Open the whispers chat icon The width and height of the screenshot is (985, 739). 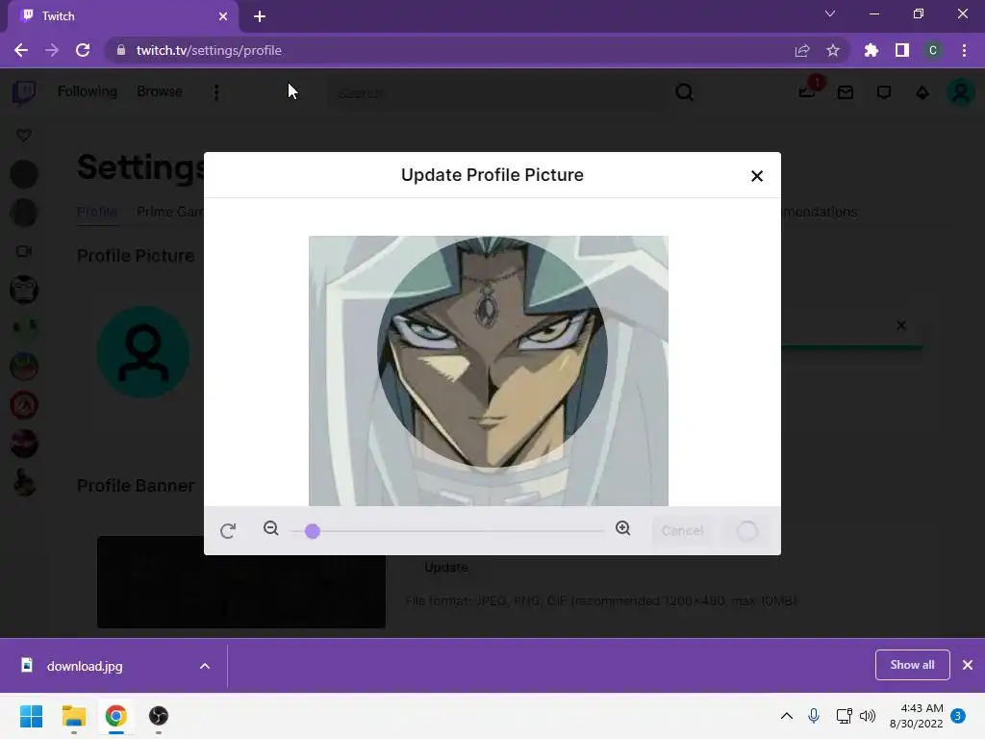click(884, 93)
